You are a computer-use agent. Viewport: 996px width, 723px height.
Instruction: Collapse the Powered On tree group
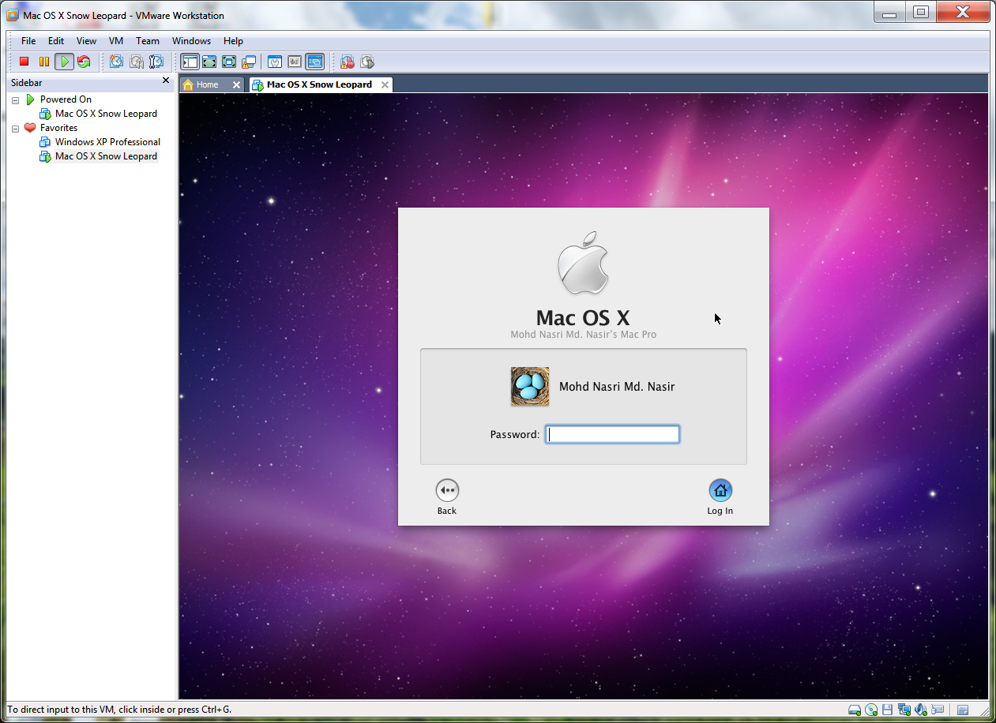pyautogui.click(x=15, y=100)
